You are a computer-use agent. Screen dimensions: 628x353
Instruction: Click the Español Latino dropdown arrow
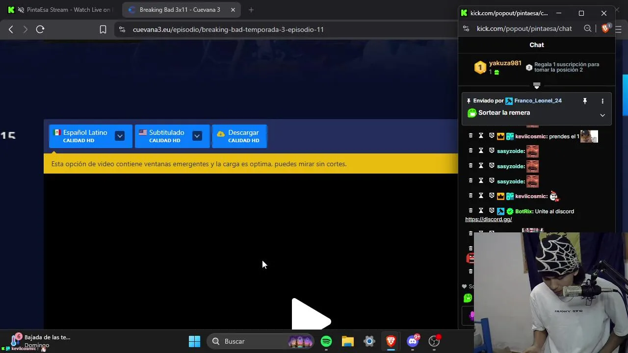[x=120, y=136]
